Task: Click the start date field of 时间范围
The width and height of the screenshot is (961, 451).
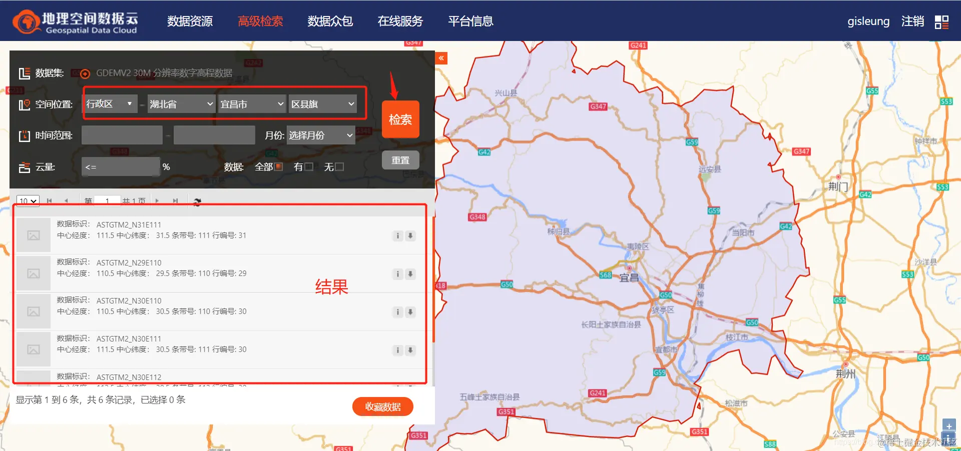Action: 122,135
